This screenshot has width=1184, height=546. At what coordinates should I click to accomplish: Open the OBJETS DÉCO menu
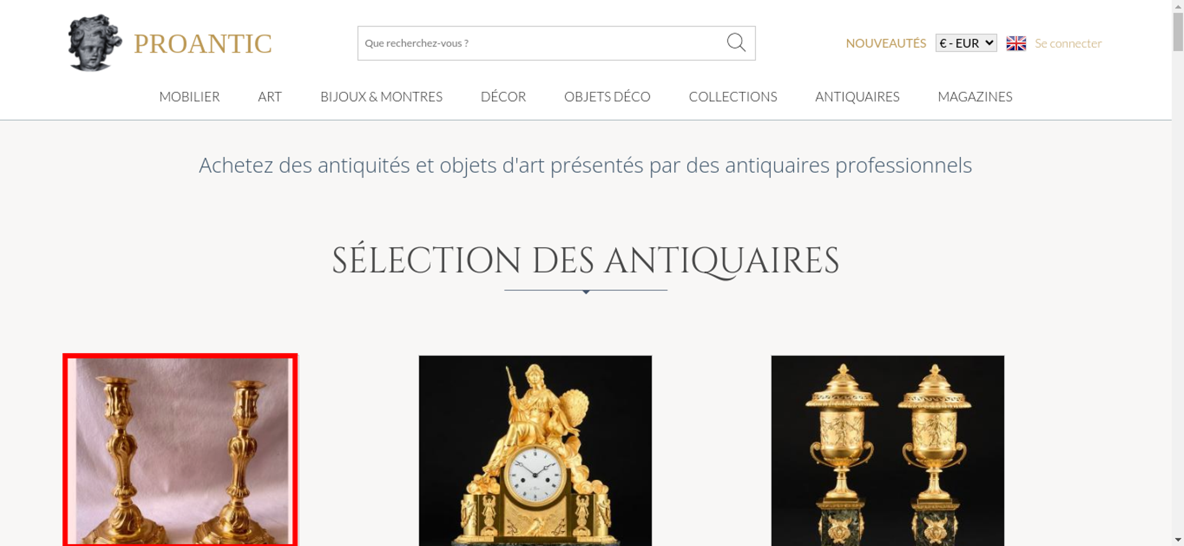click(x=607, y=96)
